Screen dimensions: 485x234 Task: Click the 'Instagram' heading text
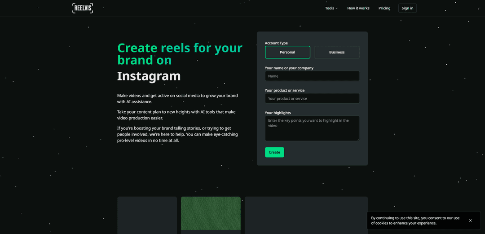pos(149,76)
